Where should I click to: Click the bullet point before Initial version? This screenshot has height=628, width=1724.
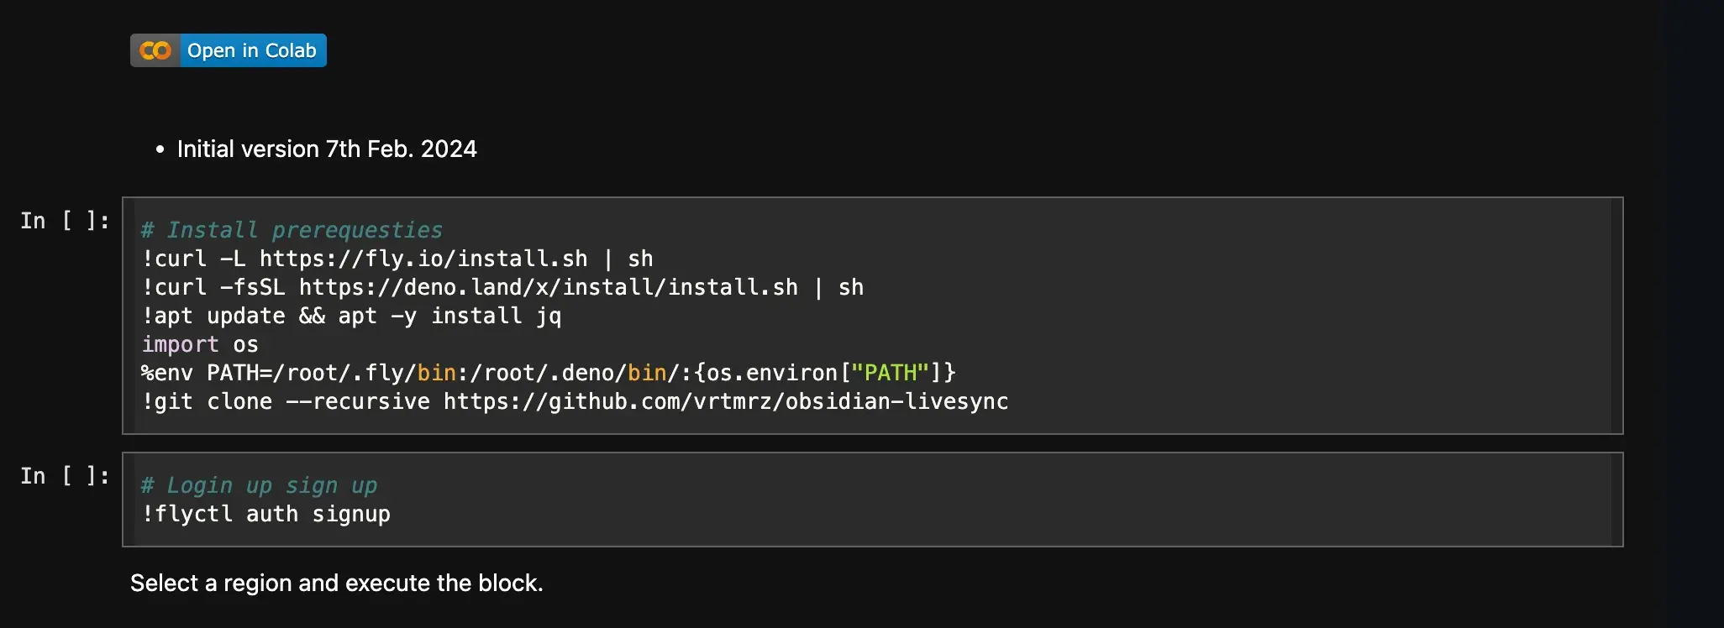160,150
